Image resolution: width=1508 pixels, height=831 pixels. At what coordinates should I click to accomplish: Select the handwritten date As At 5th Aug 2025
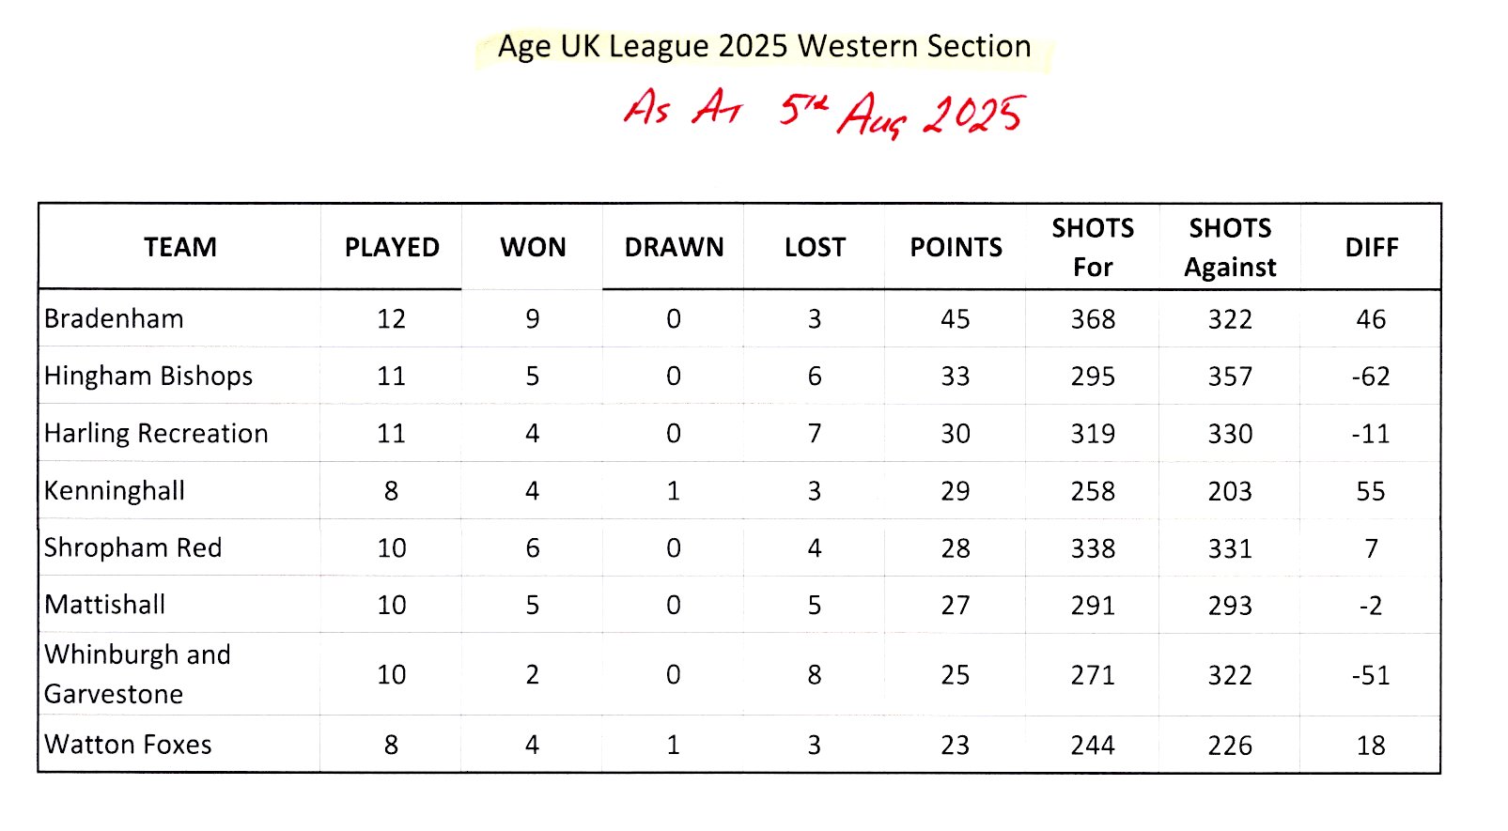tap(825, 113)
